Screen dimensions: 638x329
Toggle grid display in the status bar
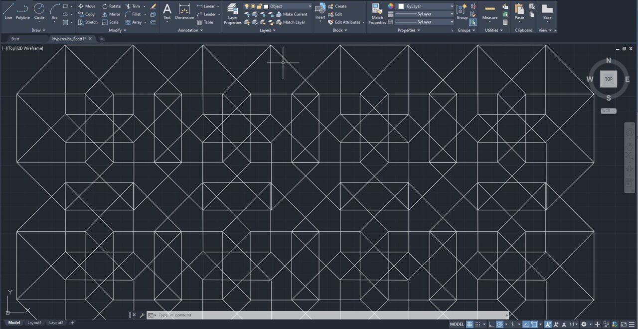[x=471, y=324]
